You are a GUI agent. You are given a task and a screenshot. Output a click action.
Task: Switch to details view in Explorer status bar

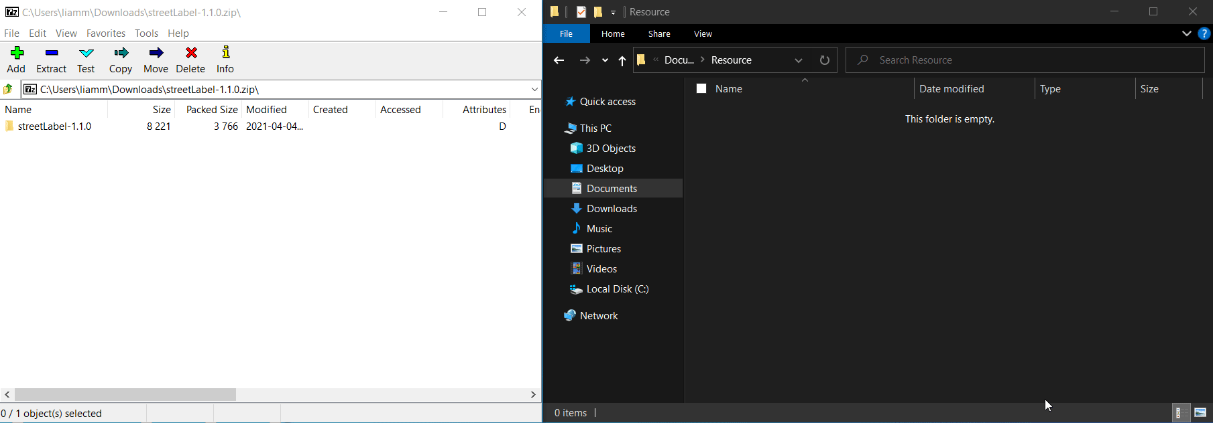[x=1179, y=413]
